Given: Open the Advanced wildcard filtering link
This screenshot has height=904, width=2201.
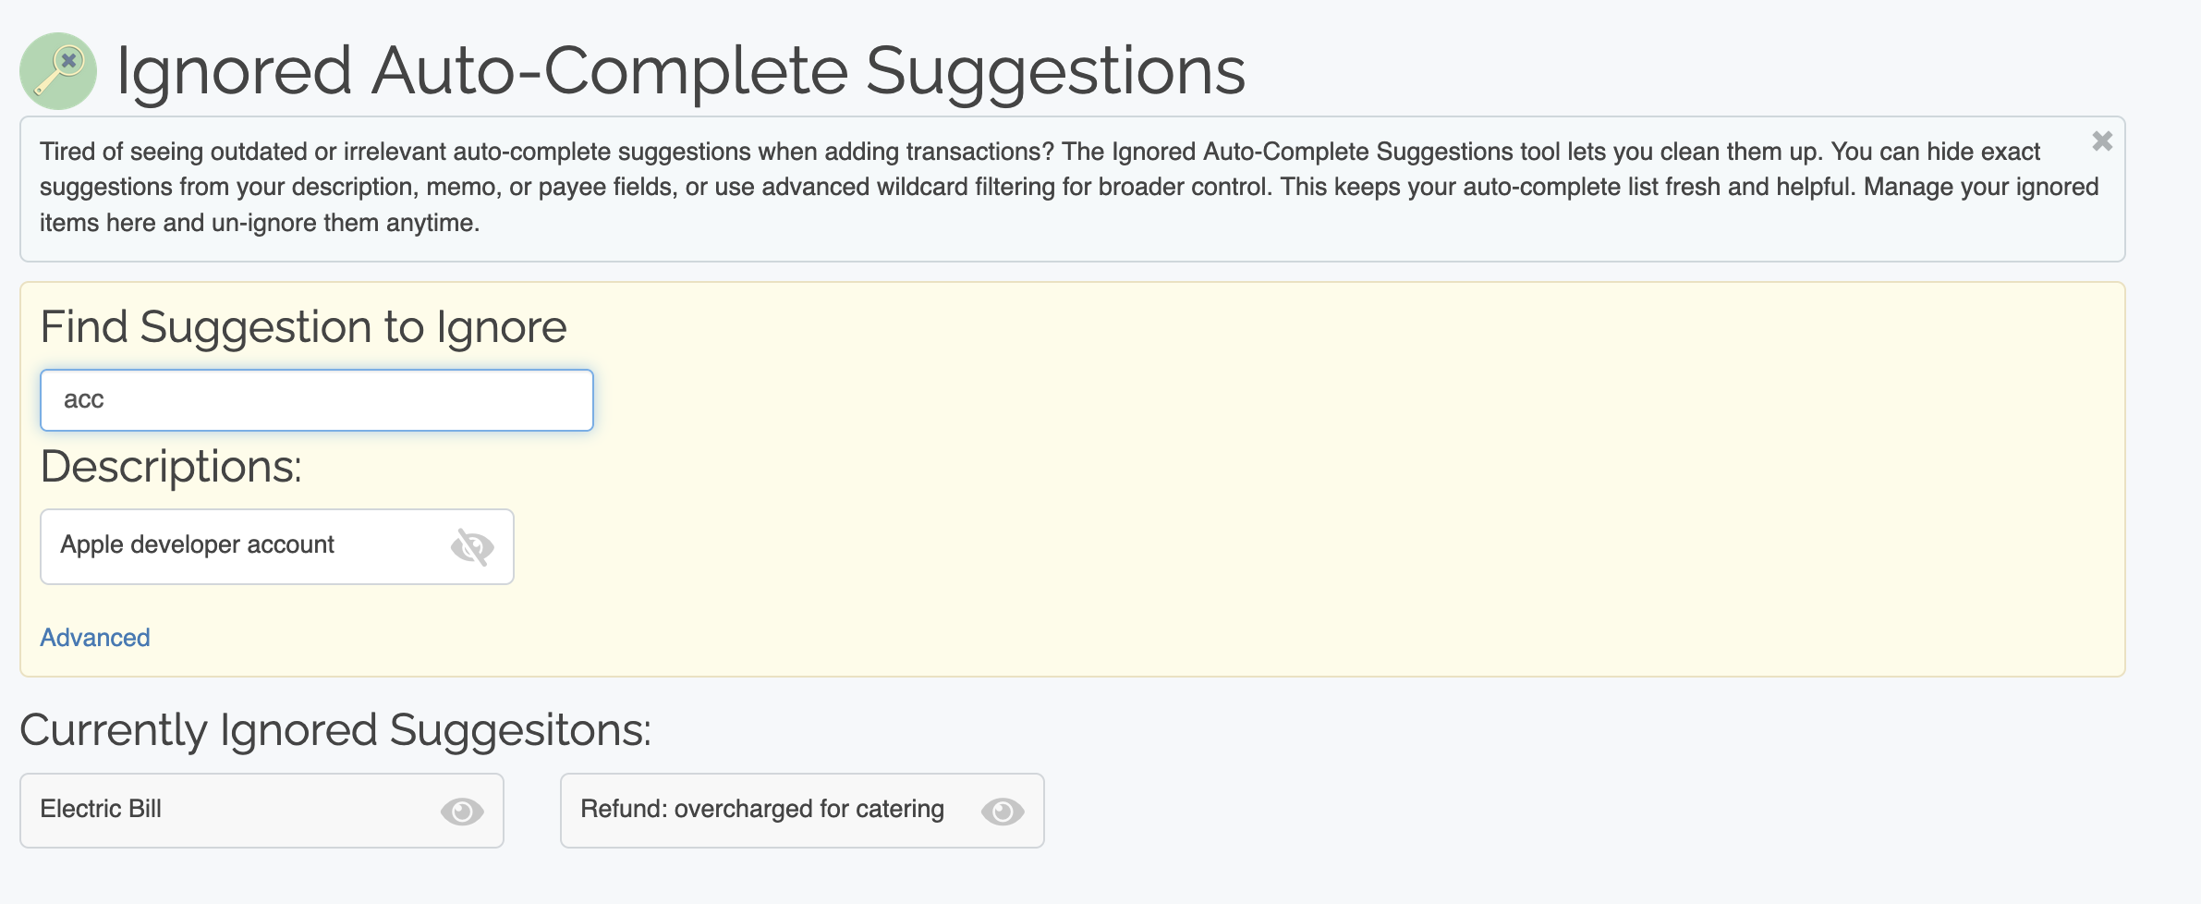Looking at the screenshot, I should click(95, 638).
